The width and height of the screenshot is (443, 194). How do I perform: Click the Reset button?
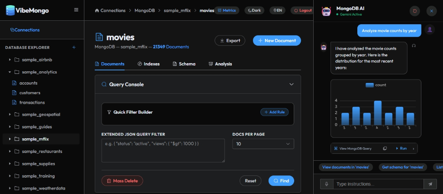coord(250,181)
